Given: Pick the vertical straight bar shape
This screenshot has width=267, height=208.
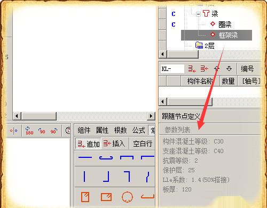Looking at the screenshot, I should click(x=84, y=177).
